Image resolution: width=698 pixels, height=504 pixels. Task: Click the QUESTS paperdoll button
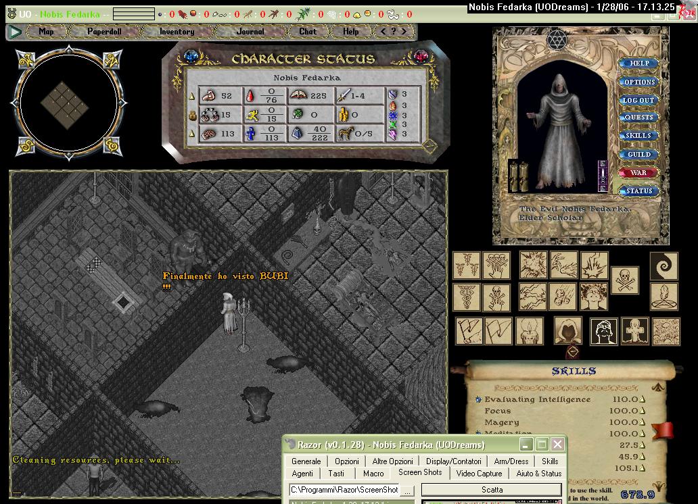[x=638, y=118]
